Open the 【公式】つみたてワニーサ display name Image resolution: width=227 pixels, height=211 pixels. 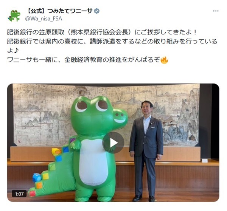(x=60, y=11)
